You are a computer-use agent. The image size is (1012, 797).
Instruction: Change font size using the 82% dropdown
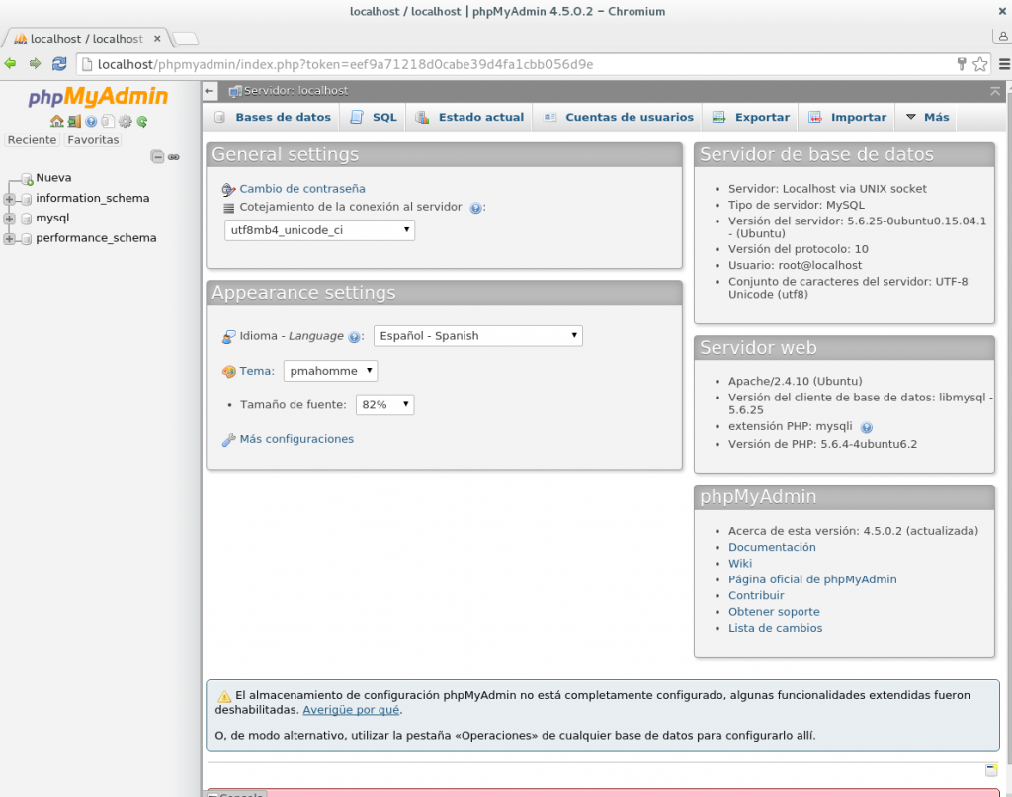[x=384, y=403]
